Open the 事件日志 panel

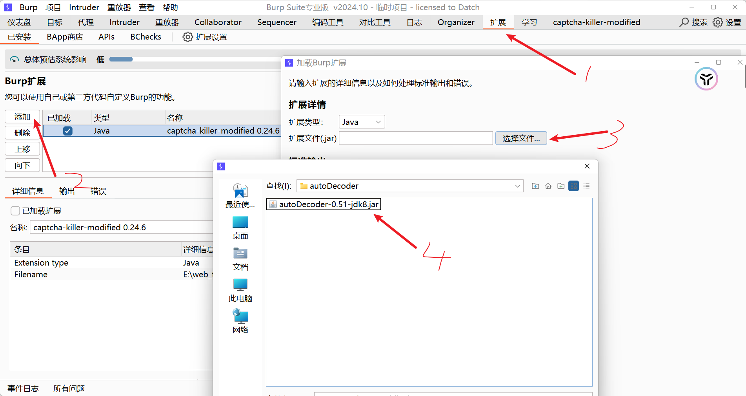point(23,389)
